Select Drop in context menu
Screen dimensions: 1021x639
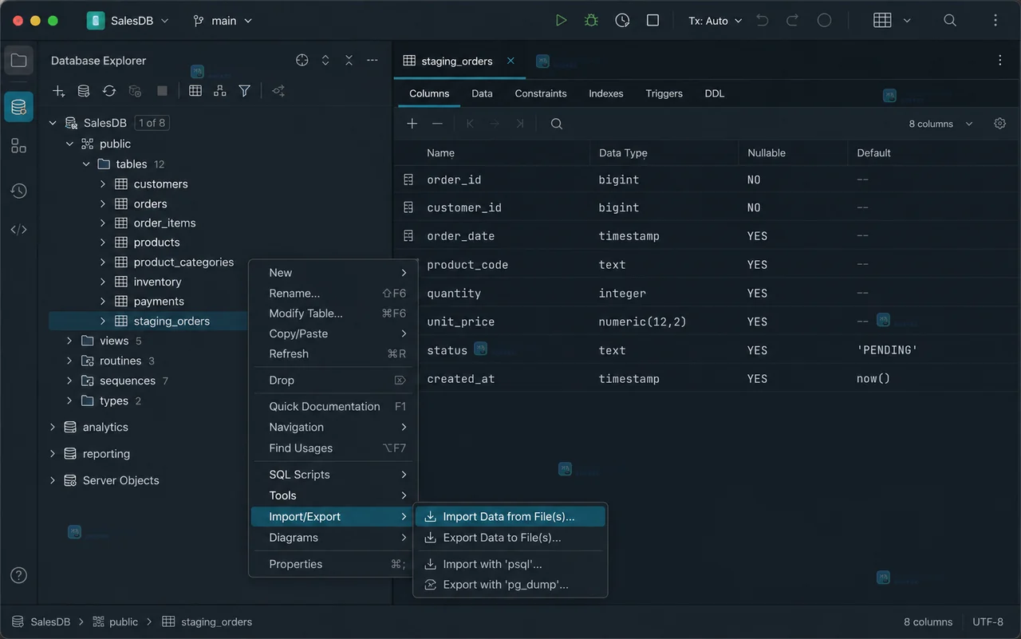(x=333, y=381)
